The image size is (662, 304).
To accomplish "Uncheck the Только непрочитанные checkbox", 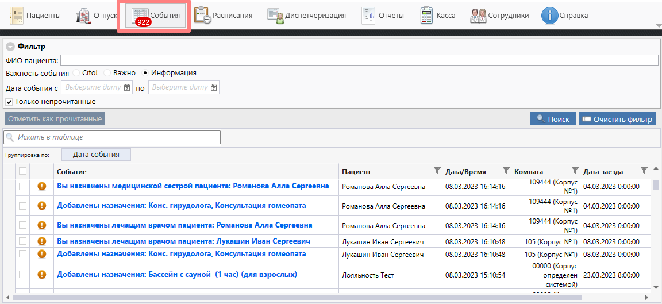I will pos(9,102).
